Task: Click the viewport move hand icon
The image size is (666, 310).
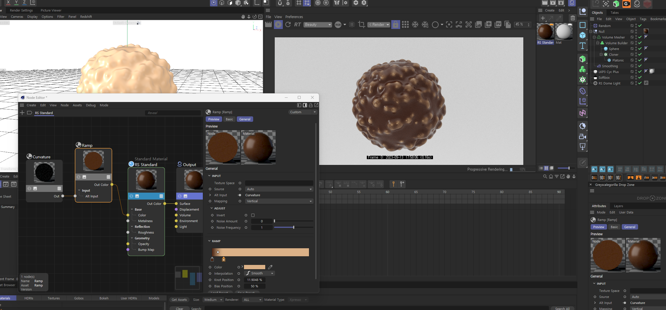Action: point(243,17)
